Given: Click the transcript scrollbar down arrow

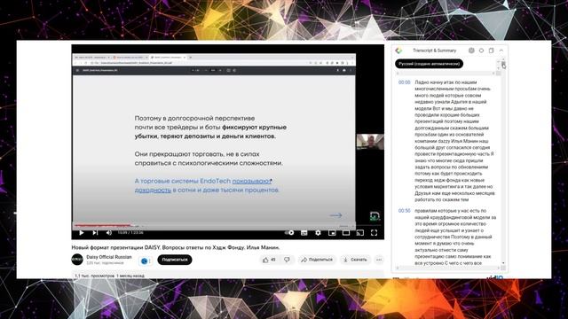Looking at the screenshot, I should pos(503,263).
